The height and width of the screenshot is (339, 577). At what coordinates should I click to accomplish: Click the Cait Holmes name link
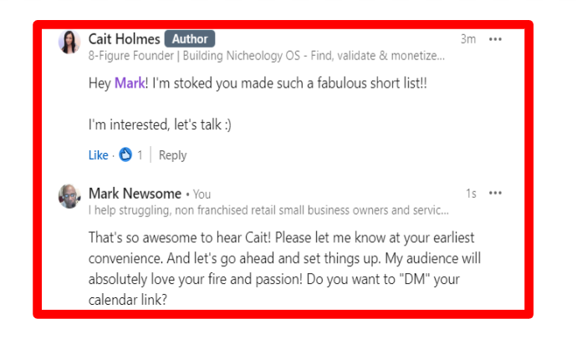pyautogui.click(x=124, y=38)
